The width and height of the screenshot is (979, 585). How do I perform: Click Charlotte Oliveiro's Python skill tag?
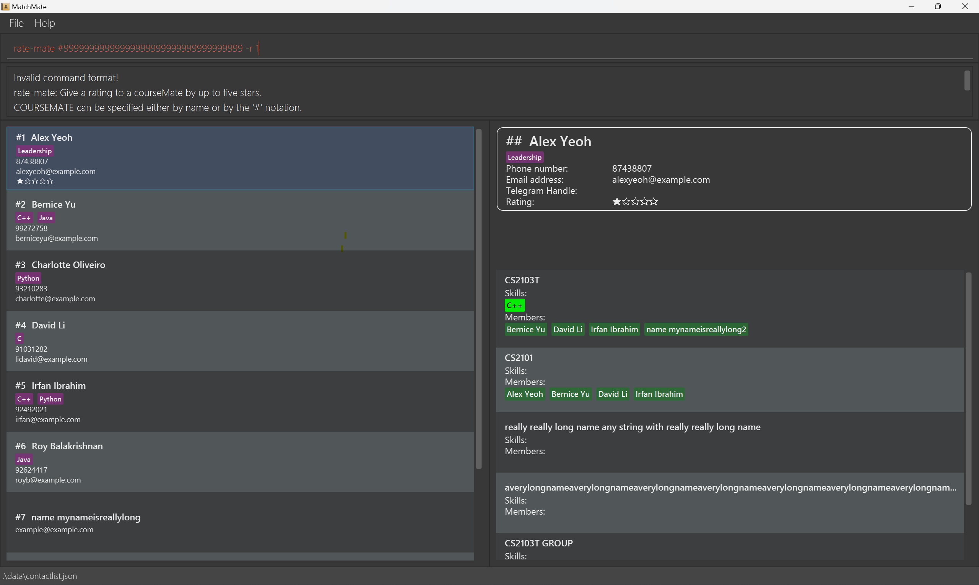28,278
